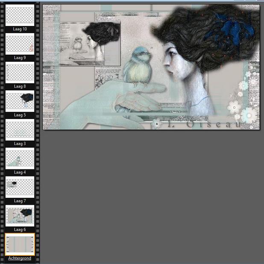264x264 pixels.
Task: Click the 'Laag 5' label text
Action: (x=20, y=115)
